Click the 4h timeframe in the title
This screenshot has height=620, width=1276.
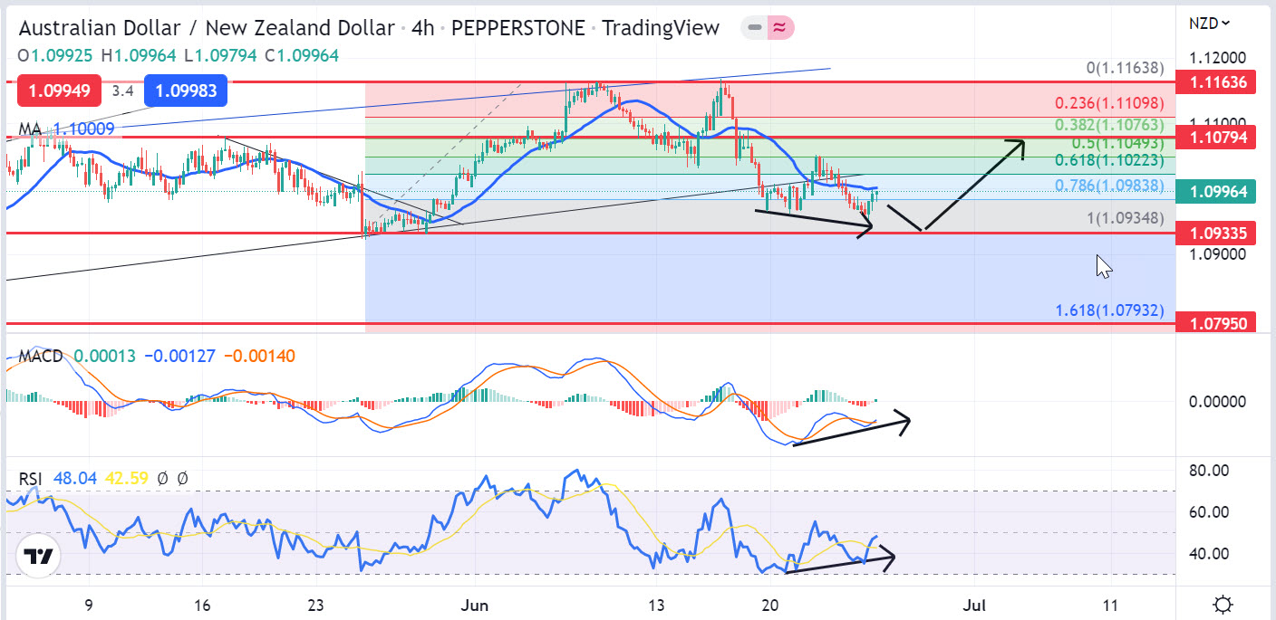(422, 28)
